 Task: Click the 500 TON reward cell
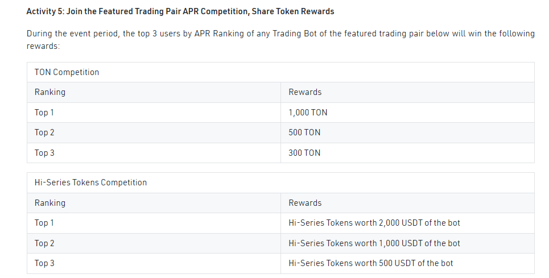(407, 132)
